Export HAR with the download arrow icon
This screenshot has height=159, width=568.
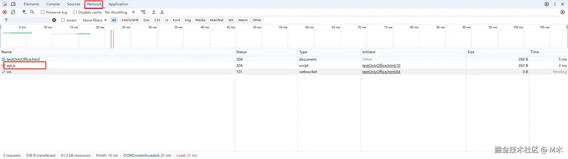click(x=162, y=12)
